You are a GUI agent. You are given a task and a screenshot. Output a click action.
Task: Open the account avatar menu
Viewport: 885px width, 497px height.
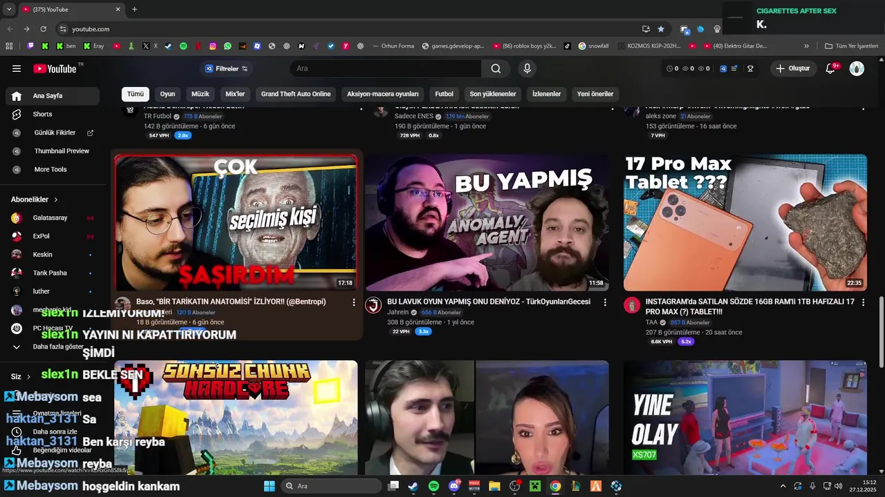tap(857, 68)
